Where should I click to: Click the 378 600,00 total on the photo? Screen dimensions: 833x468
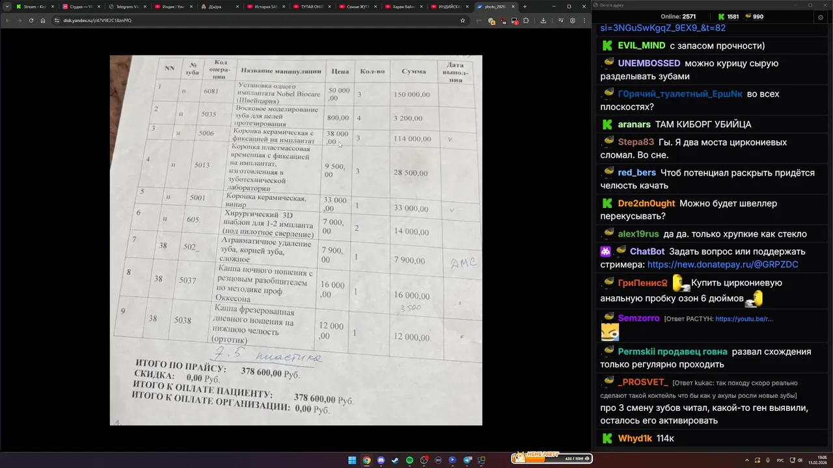pyautogui.click(x=262, y=372)
